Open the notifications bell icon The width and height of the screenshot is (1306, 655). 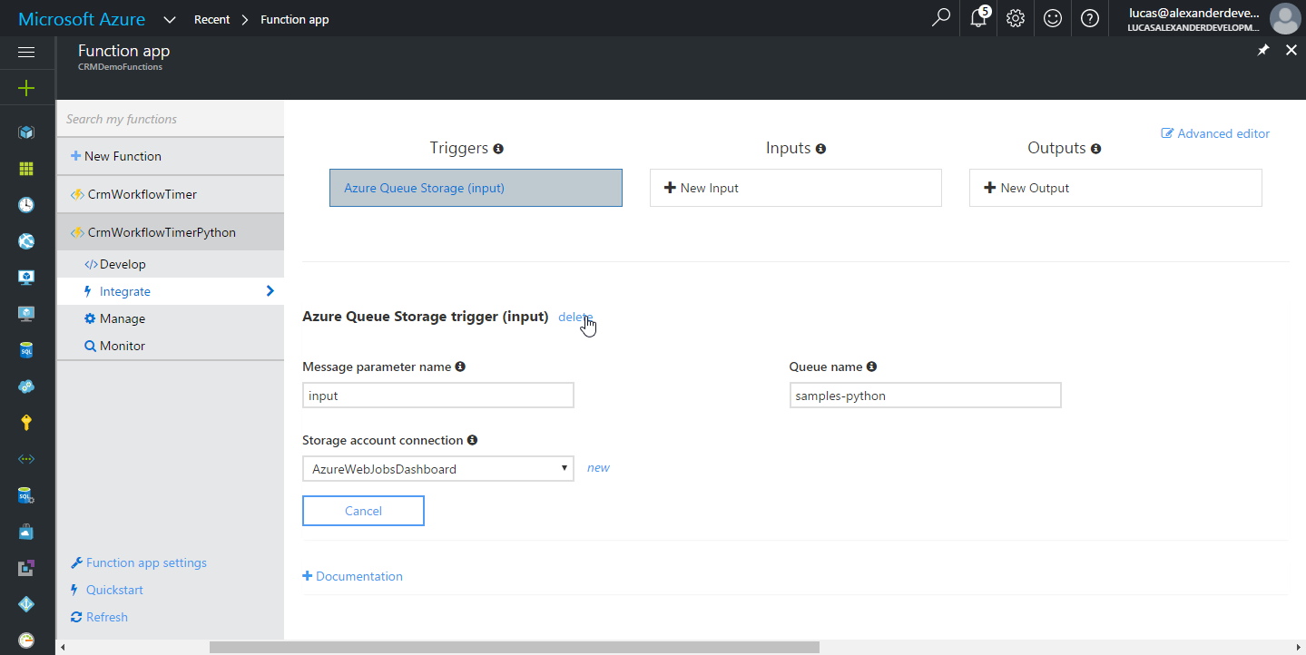point(979,18)
